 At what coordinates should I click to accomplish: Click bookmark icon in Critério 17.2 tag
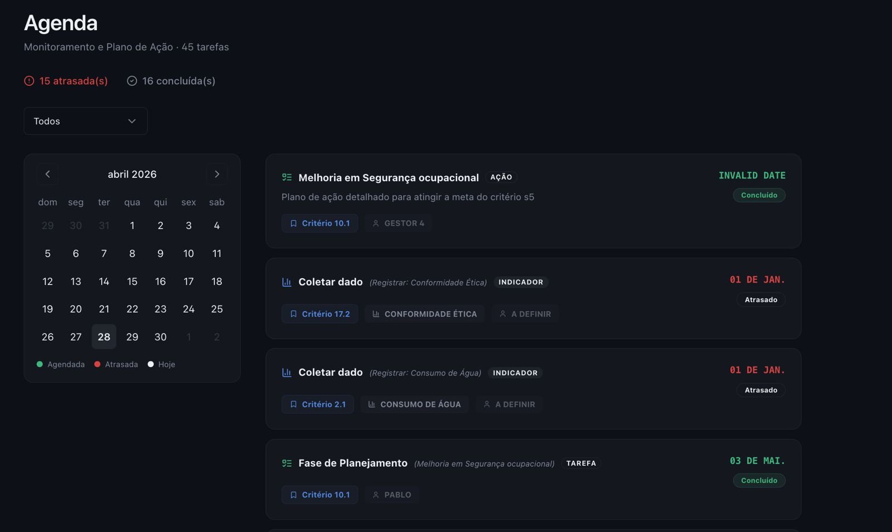point(293,314)
